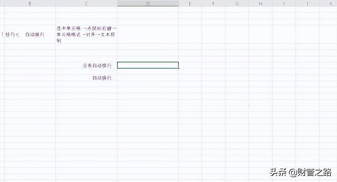Select column header E
The width and height of the screenshot is (337, 182).
190,3
